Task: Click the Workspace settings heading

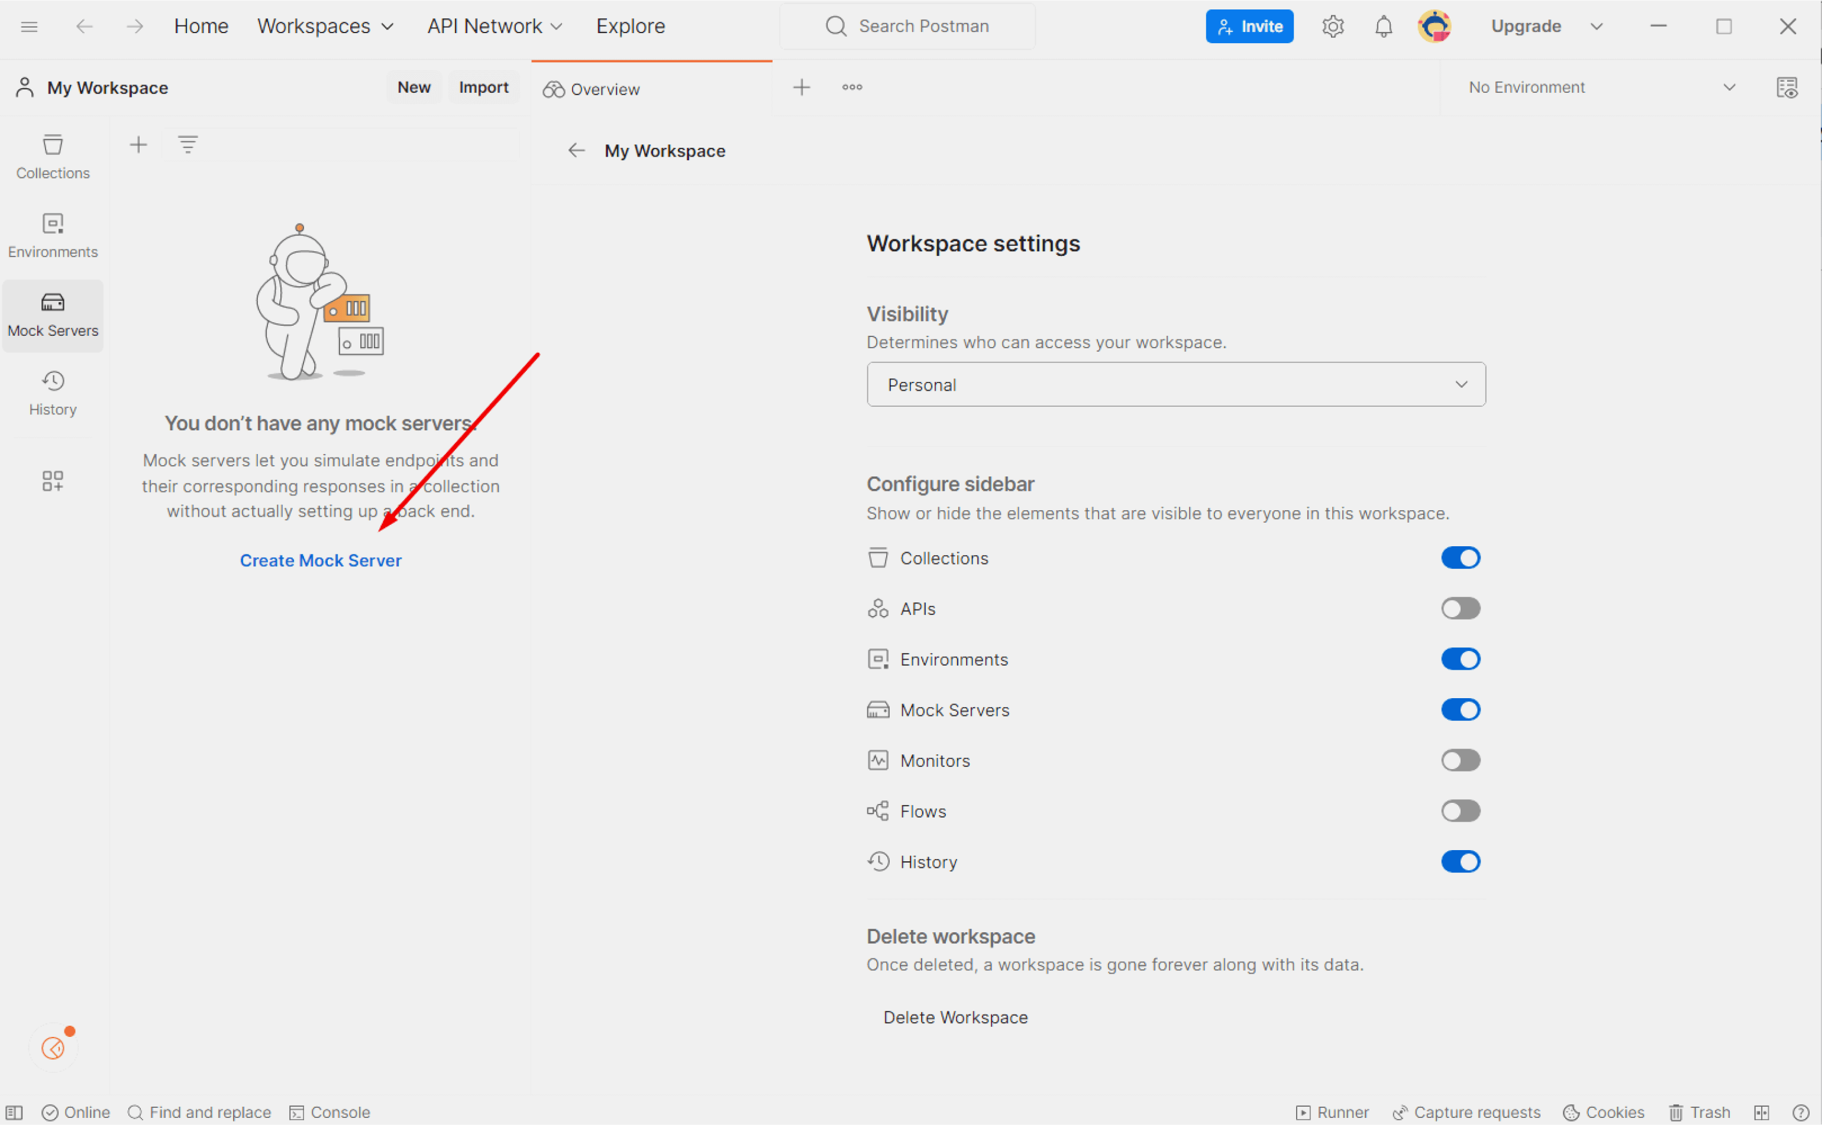Action: [973, 244]
